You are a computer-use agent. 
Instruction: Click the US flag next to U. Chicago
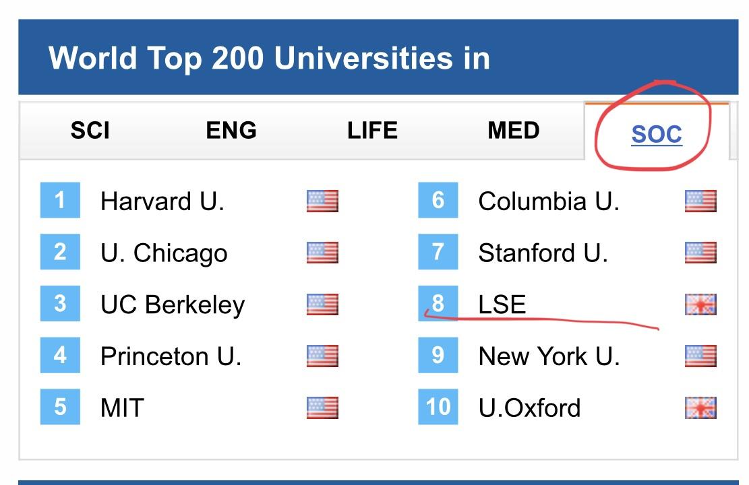point(322,253)
